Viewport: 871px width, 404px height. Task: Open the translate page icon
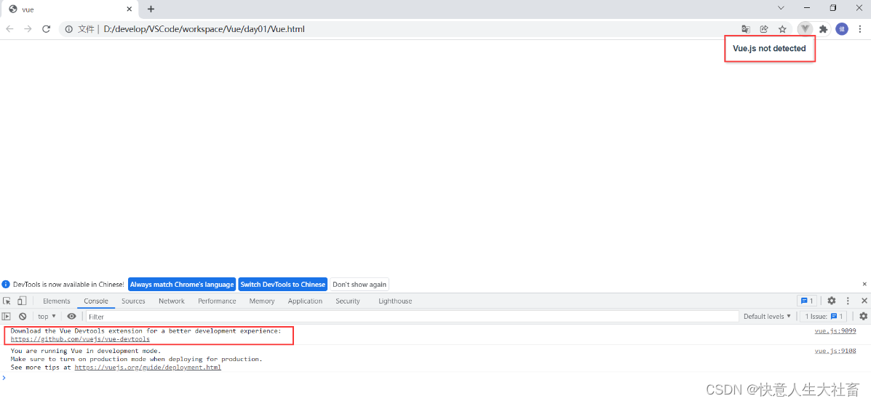(746, 29)
